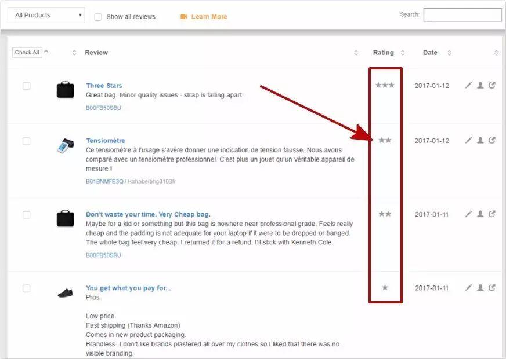The width and height of the screenshot is (506, 359).
Task: Click the edit pencil icon for Three Stars review
Action: pyautogui.click(x=468, y=86)
